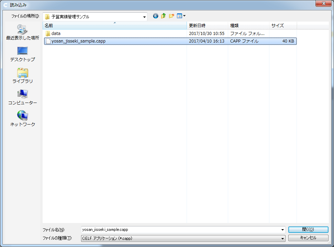Go up one folder level
334x247 pixels.
(x=164, y=16)
